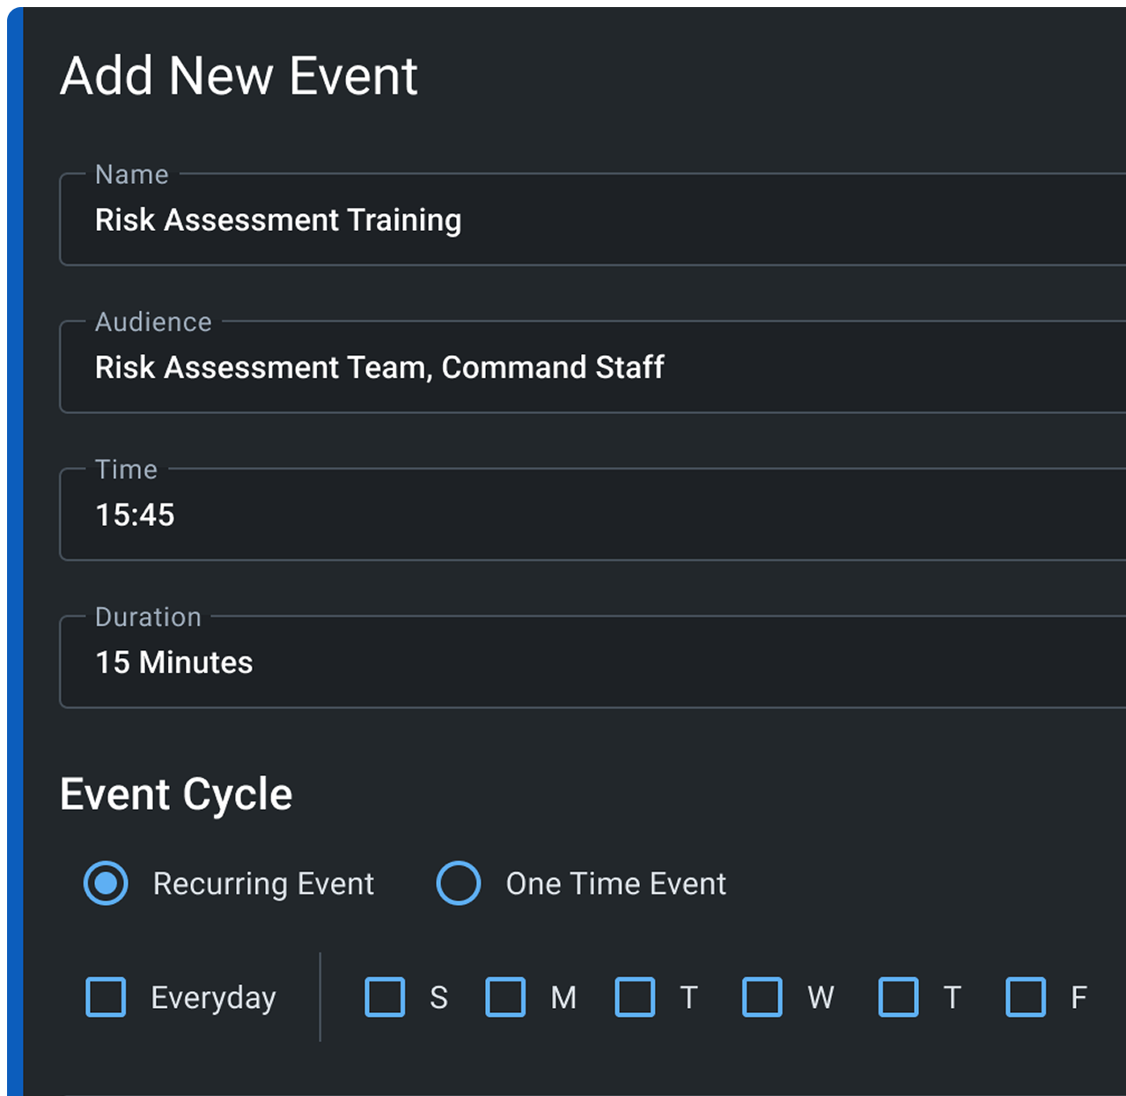Tick the M (Monday) day checkbox
The image size is (1126, 1096).
click(x=505, y=997)
